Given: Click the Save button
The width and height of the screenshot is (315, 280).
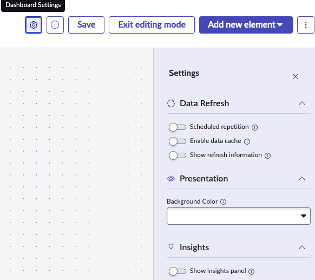Looking at the screenshot, I should click(x=86, y=25).
